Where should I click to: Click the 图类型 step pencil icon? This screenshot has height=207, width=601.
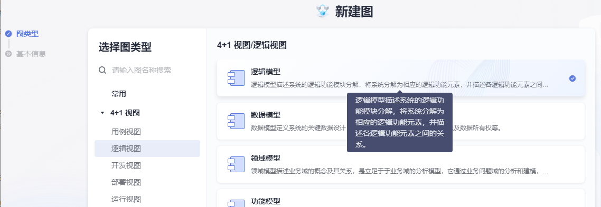(8, 34)
